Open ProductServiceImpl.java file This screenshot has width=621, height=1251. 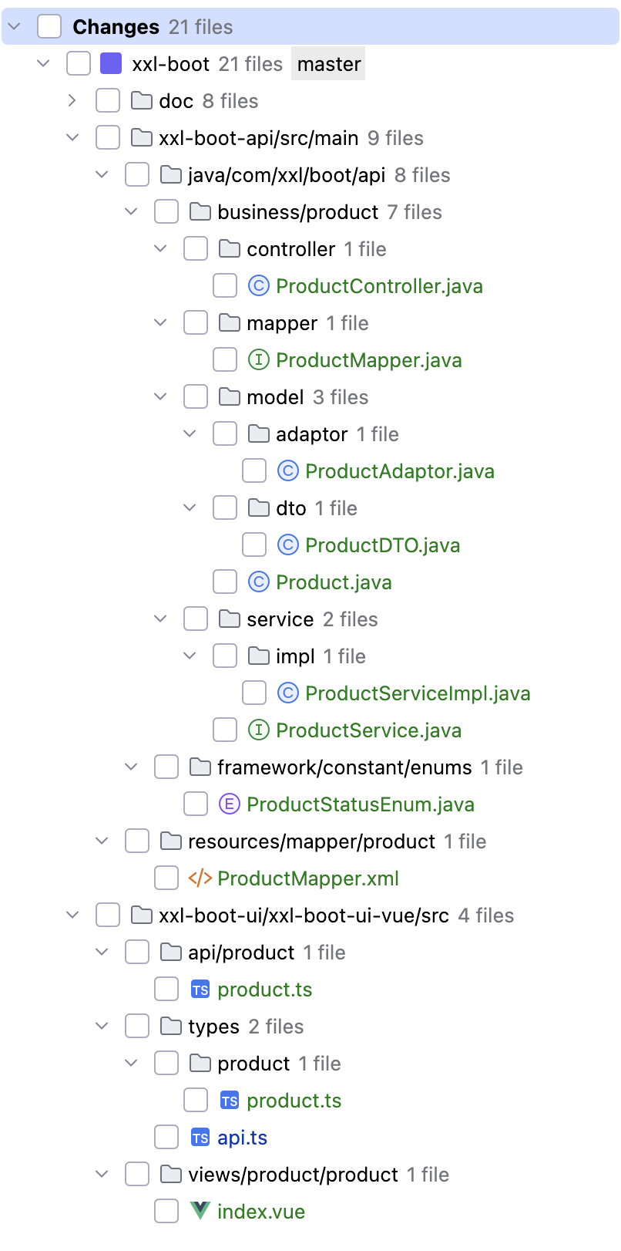[x=418, y=693]
